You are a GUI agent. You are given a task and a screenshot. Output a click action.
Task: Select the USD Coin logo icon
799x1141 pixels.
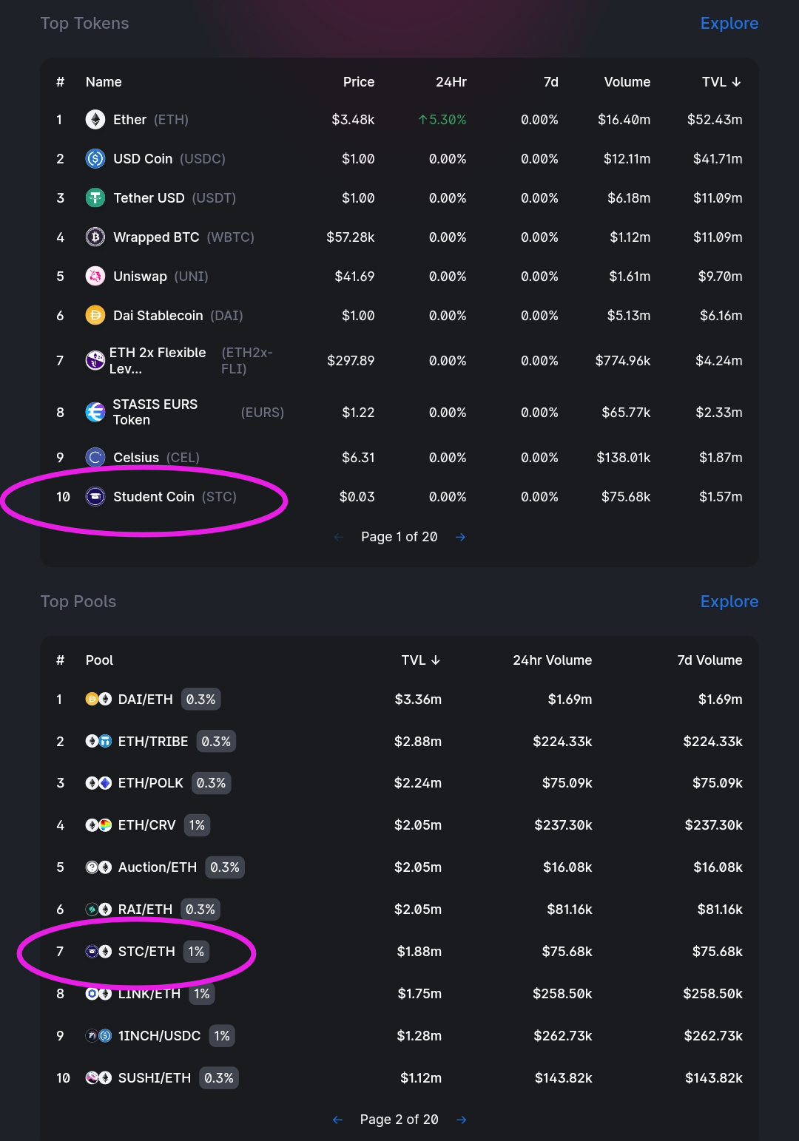click(x=95, y=158)
